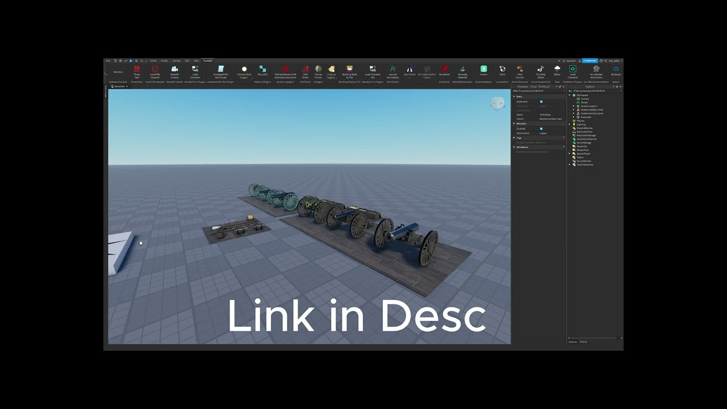This screenshot has height=409, width=727.
Task: Run the Part to Terrain plugin
Action: point(318,72)
